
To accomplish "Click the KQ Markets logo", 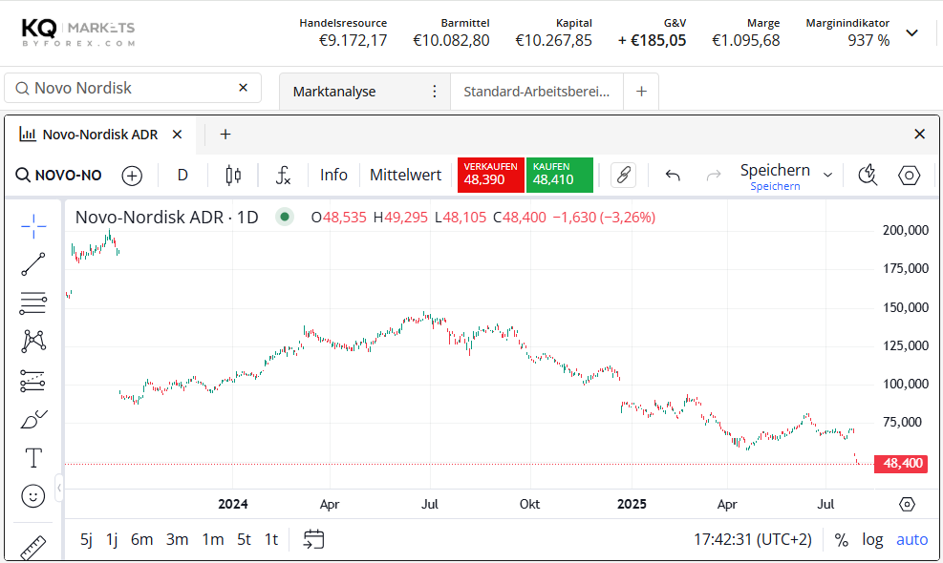I will [78, 32].
